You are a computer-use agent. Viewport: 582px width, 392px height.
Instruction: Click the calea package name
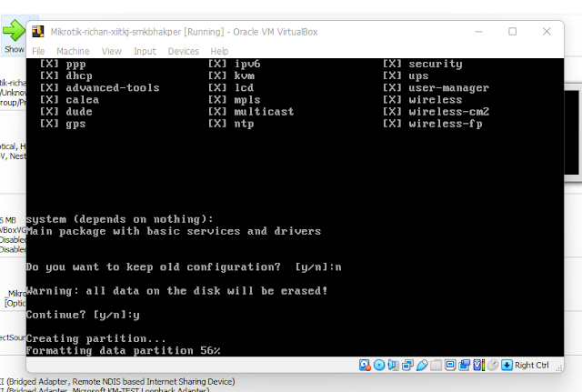click(x=83, y=99)
